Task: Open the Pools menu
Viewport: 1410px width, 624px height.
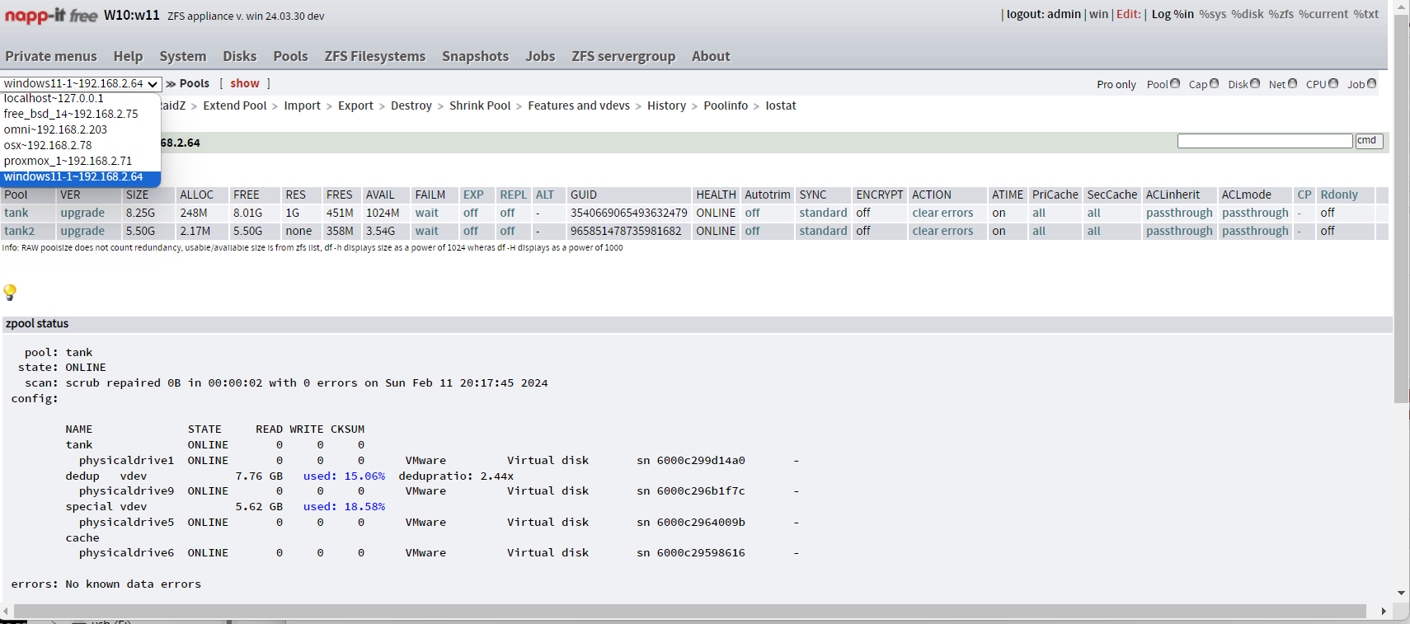Action: point(291,56)
